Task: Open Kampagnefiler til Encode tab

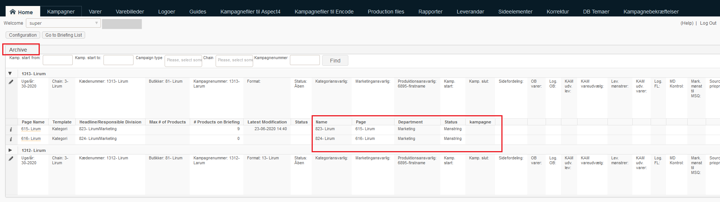Action: 324,12
